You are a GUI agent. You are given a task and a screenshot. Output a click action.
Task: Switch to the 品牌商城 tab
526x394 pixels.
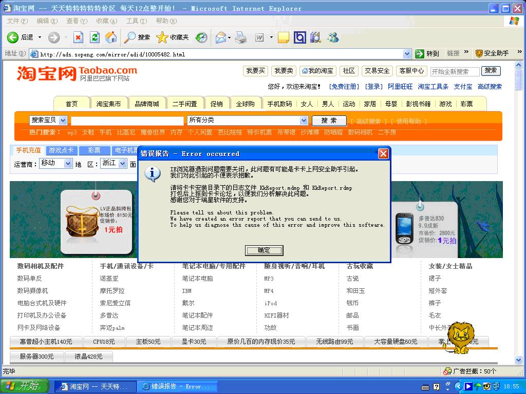tap(147, 104)
